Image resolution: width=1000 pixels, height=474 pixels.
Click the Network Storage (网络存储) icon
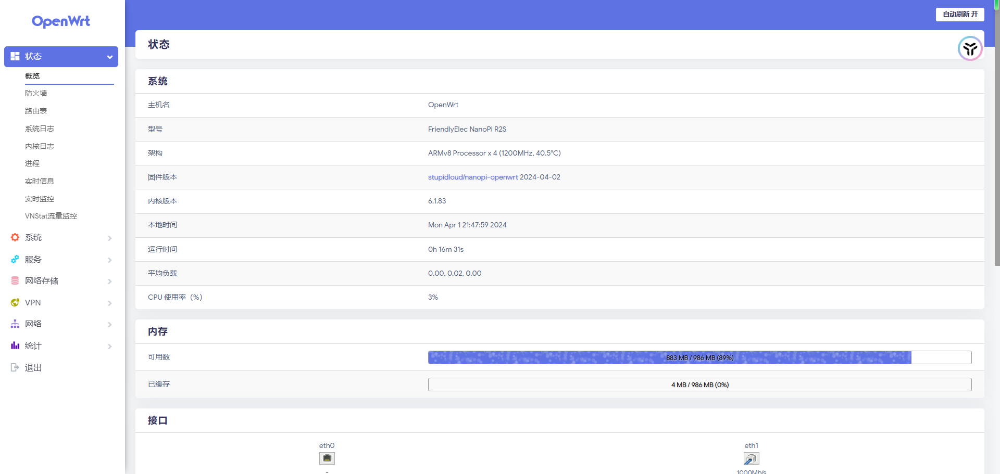(x=15, y=280)
